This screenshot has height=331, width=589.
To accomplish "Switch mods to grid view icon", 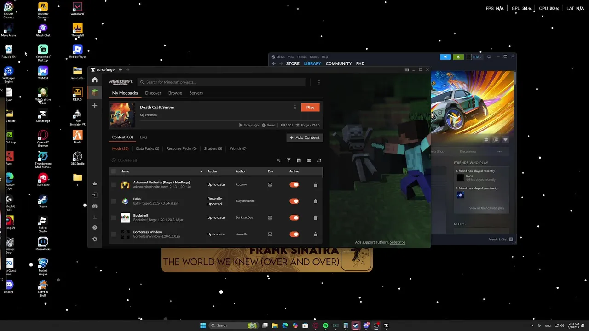I will 299,160.
